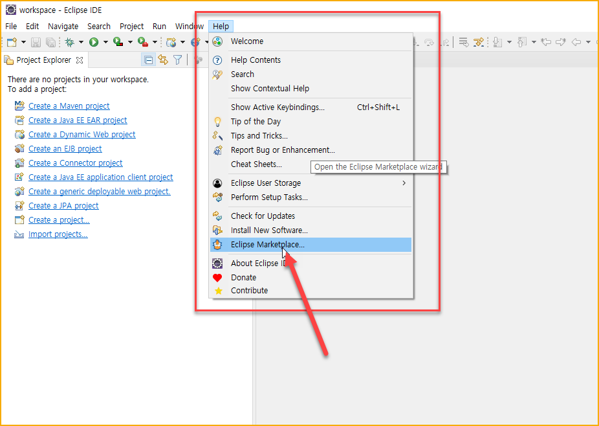Select Install New Software
This screenshot has width=599, height=426.
(311, 230)
